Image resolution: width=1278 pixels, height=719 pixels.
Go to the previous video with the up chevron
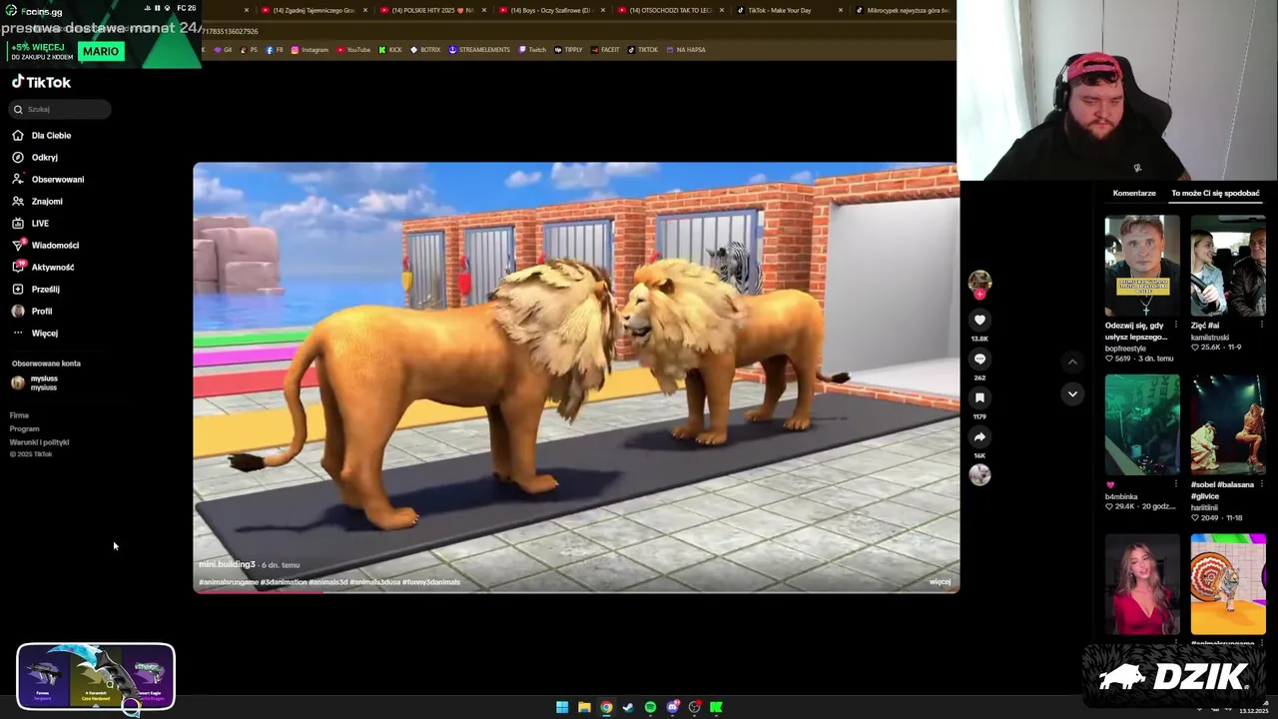[1072, 361]
